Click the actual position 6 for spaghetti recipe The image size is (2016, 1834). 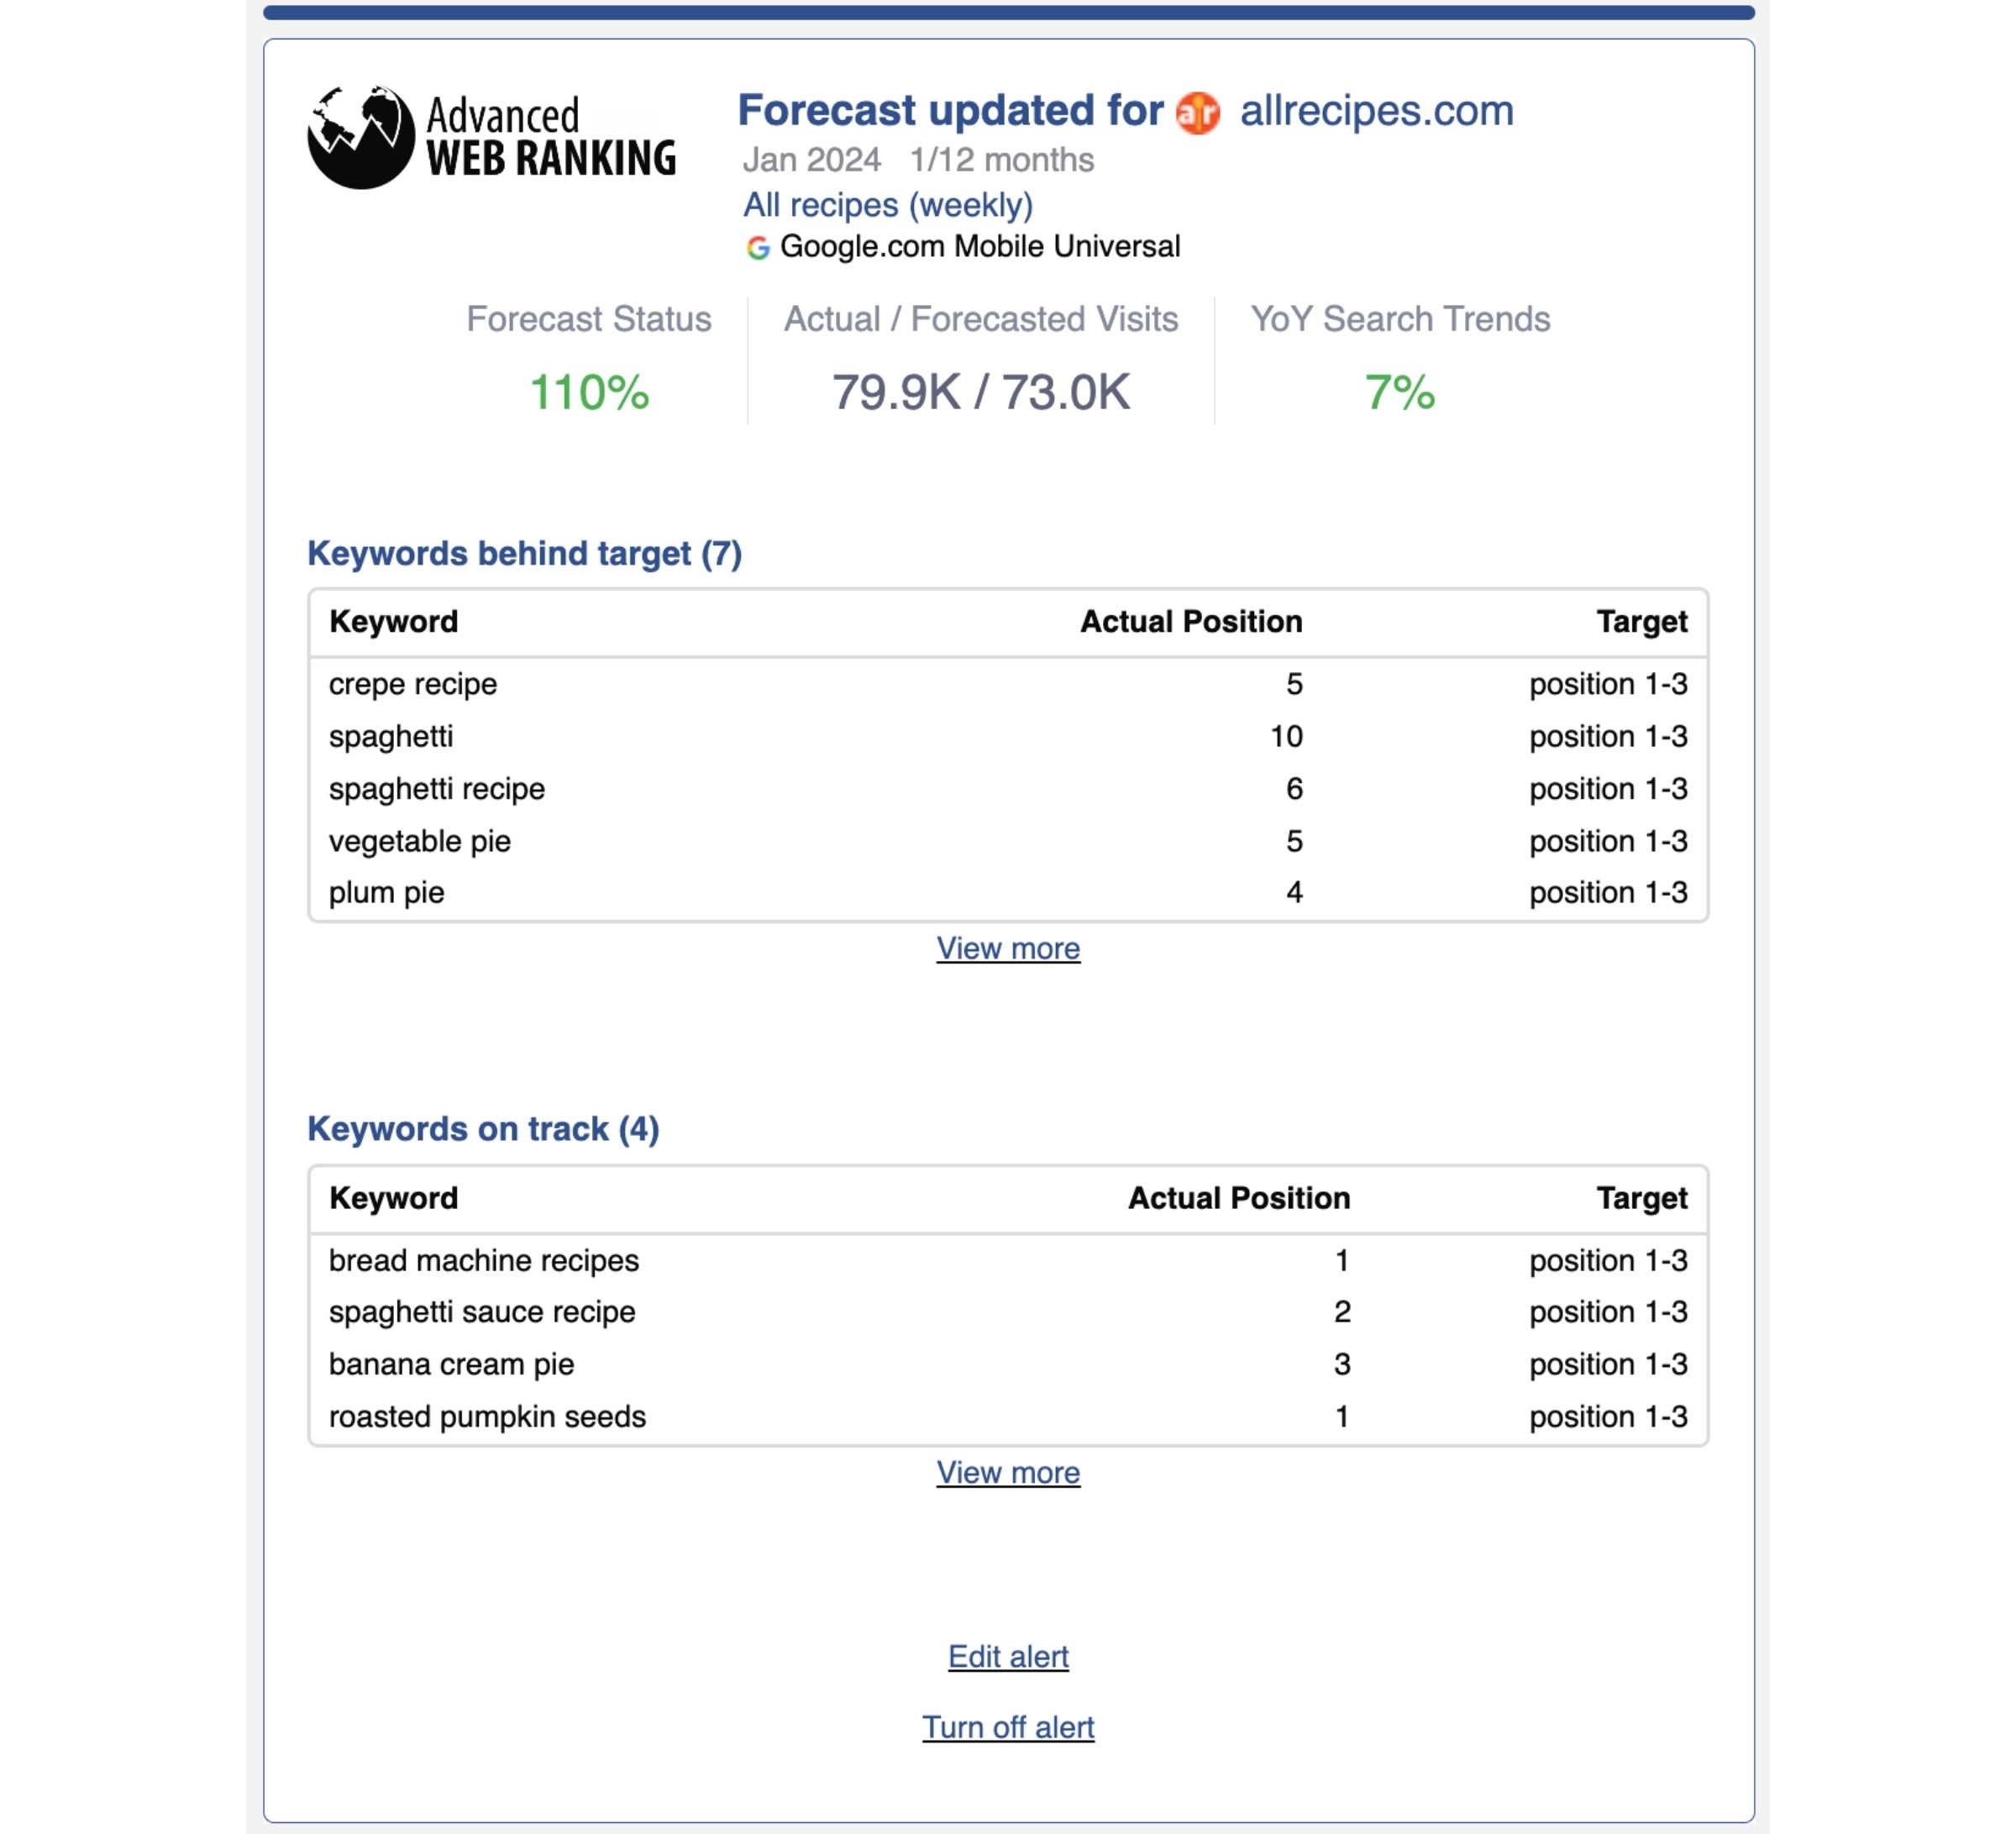1294,789
